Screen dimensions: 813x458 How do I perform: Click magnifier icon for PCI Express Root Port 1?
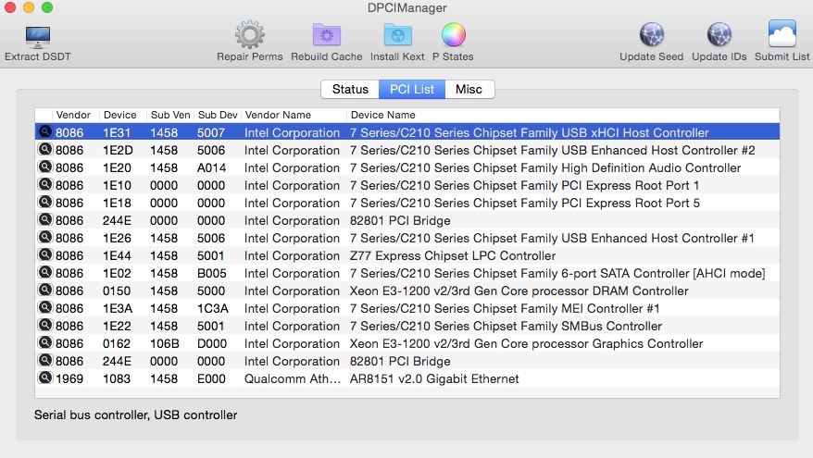pyautogui.click(x=45, y=184)
